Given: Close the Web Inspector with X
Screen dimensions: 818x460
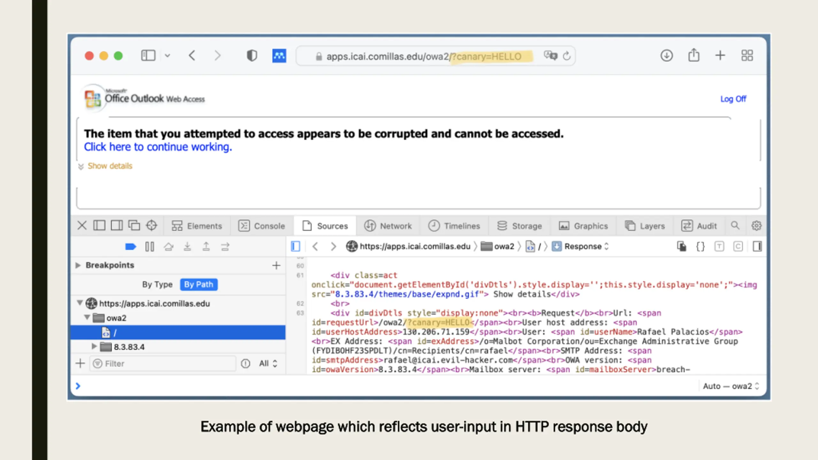Looking at the screenshot, I should (82, 226).
